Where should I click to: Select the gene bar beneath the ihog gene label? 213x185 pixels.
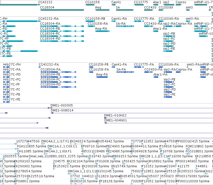click(x=102, y=10)
